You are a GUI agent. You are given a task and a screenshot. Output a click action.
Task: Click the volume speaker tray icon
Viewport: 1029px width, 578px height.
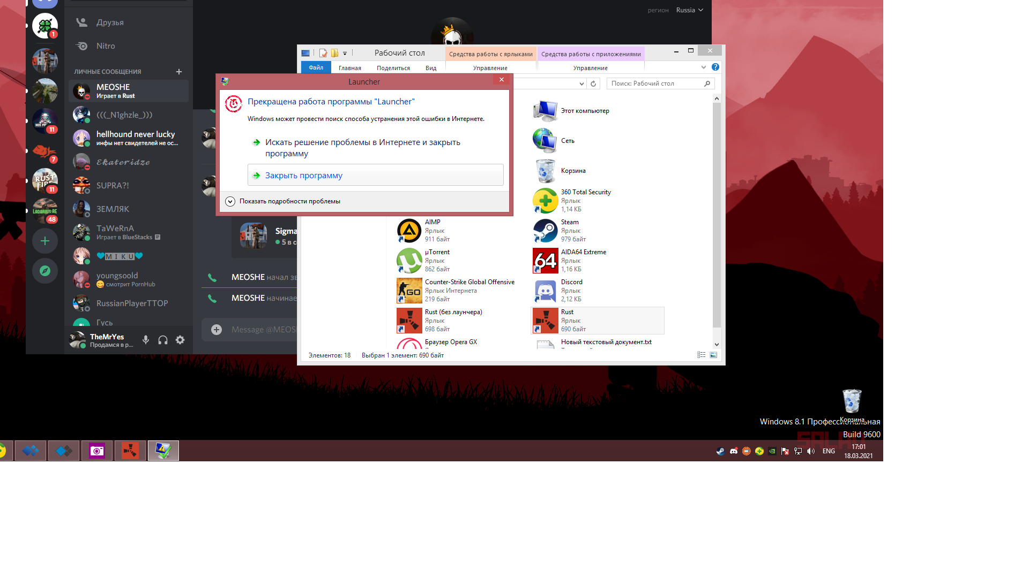point(811,451)
